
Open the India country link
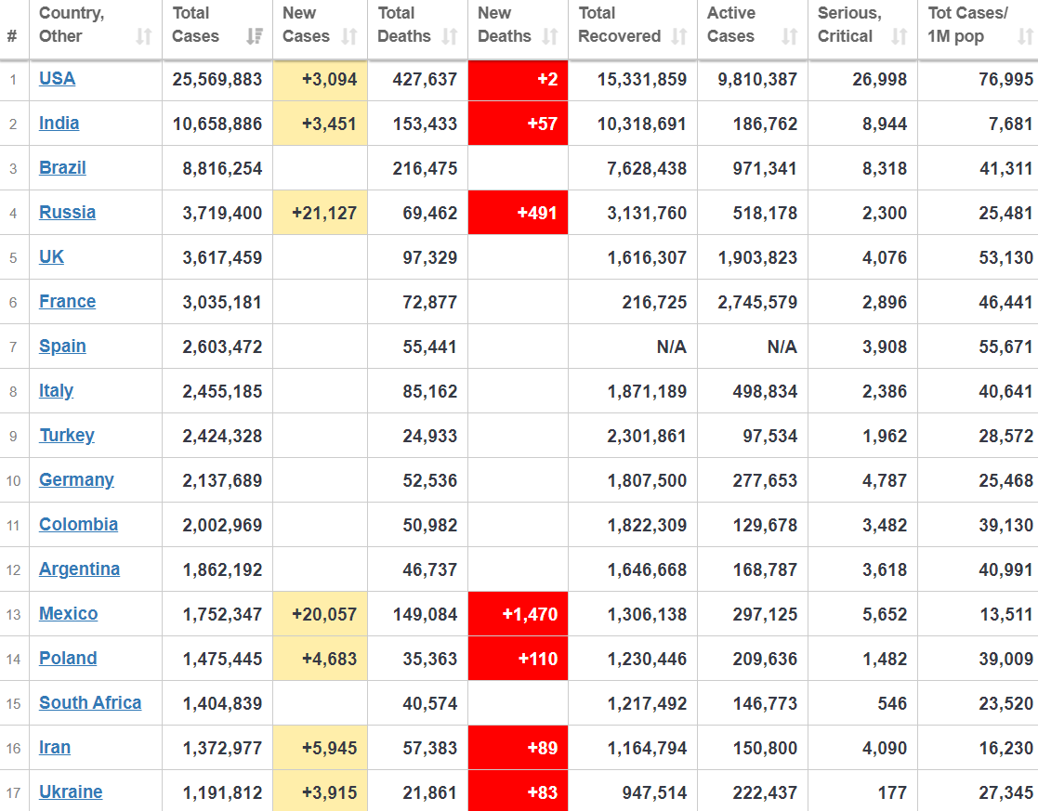pos(59,124)
